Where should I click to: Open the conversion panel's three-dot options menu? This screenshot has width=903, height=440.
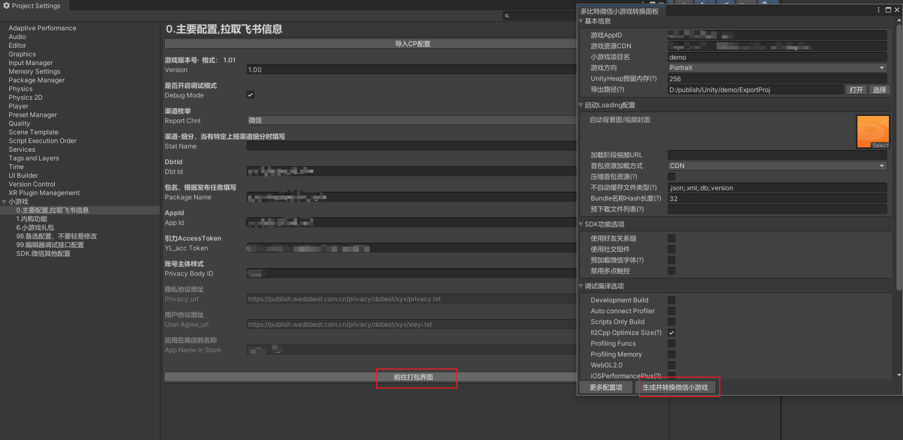878,10
